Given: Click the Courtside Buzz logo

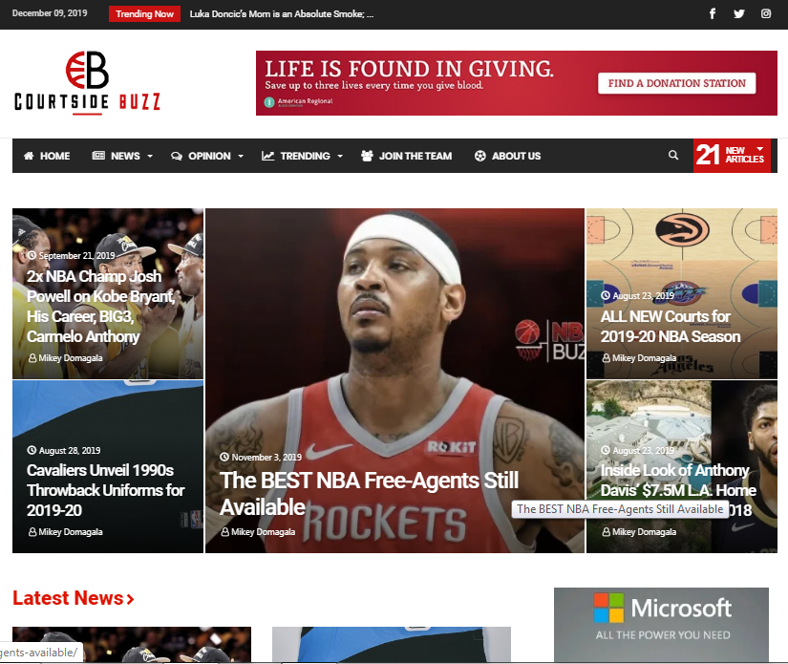Looking at the screenshot, I should click(88, 82).
